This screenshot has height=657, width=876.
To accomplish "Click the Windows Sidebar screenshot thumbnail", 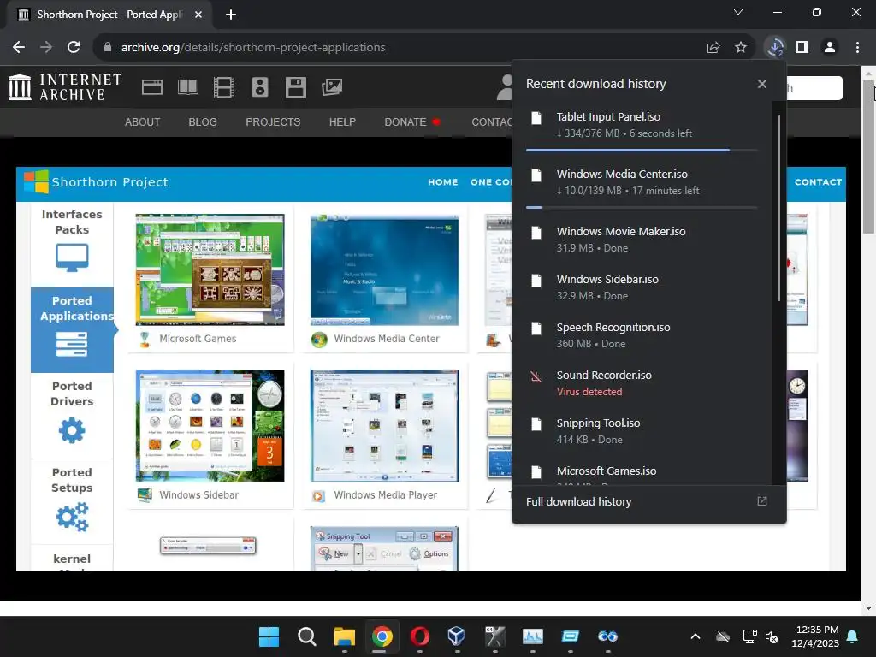I will [210, 426].
